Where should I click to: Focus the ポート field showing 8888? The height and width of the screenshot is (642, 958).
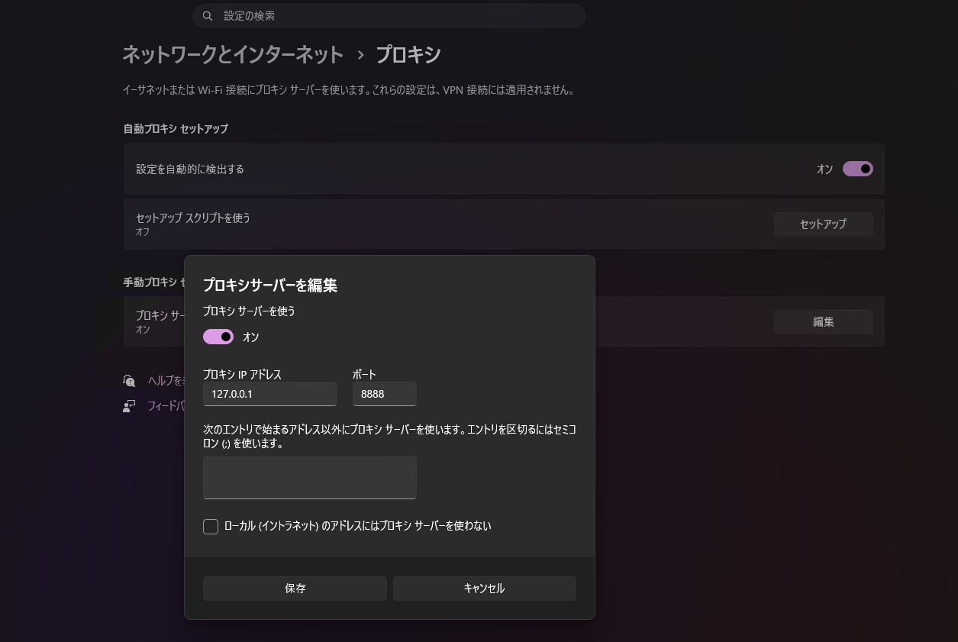point(385,394)
